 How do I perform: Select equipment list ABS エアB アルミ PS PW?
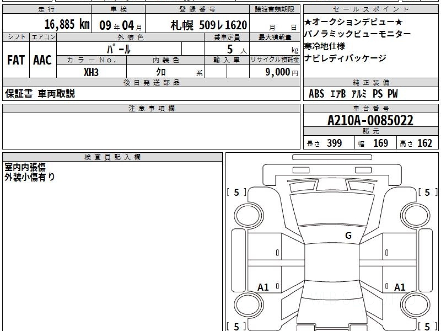click(x=353, y=94)
